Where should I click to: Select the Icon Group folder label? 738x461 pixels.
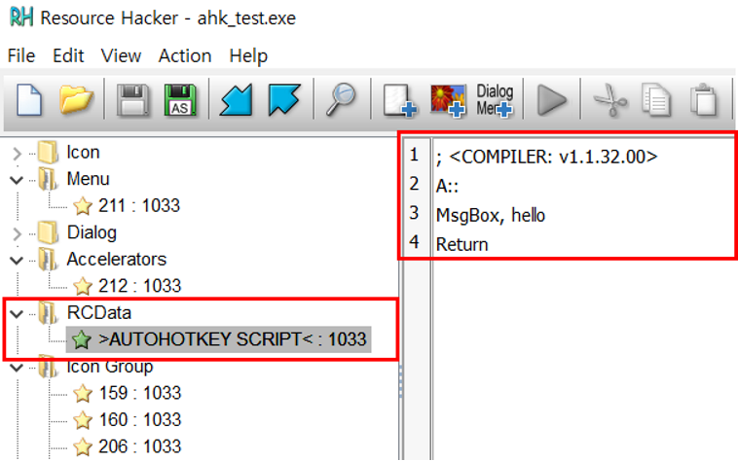(110, 367)
